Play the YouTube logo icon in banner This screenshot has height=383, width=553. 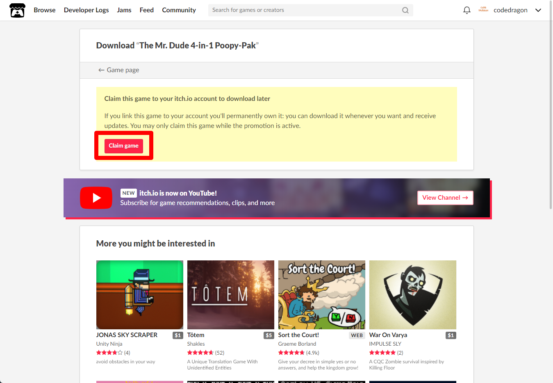pos(96,198)
